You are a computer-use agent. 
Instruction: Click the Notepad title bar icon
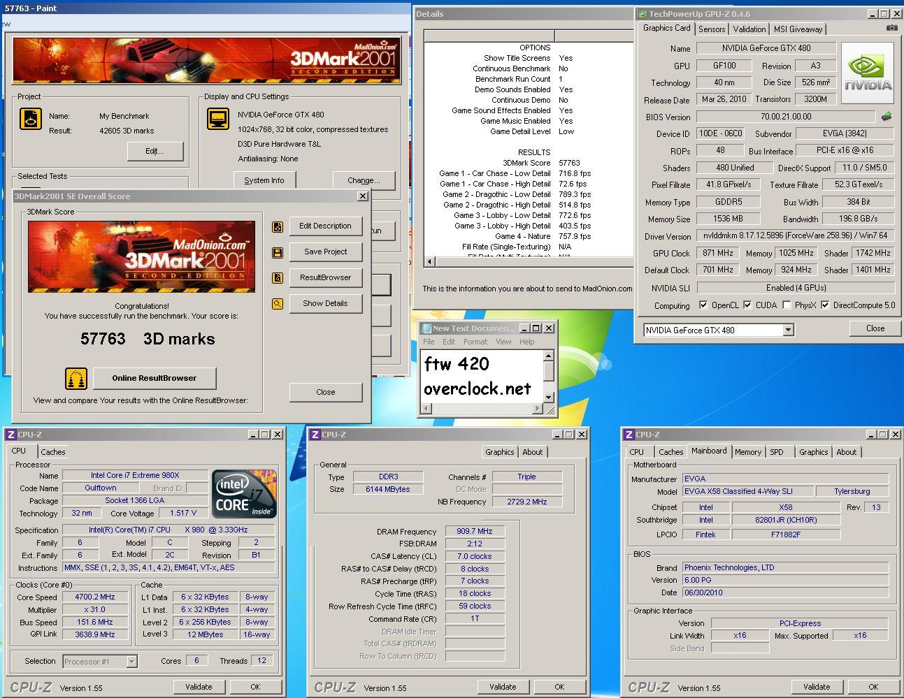[x=425, y=328]
